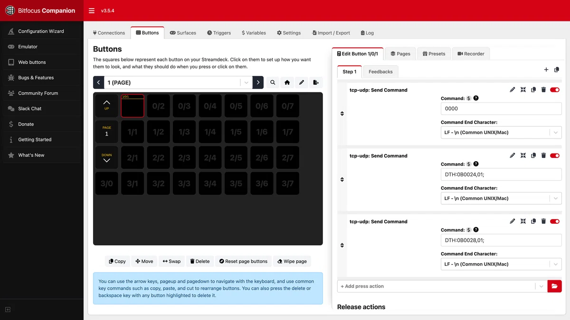This screenshot has width=570, height=320.
Task: Open Community Forum link
Action: (x=42, y=93)
